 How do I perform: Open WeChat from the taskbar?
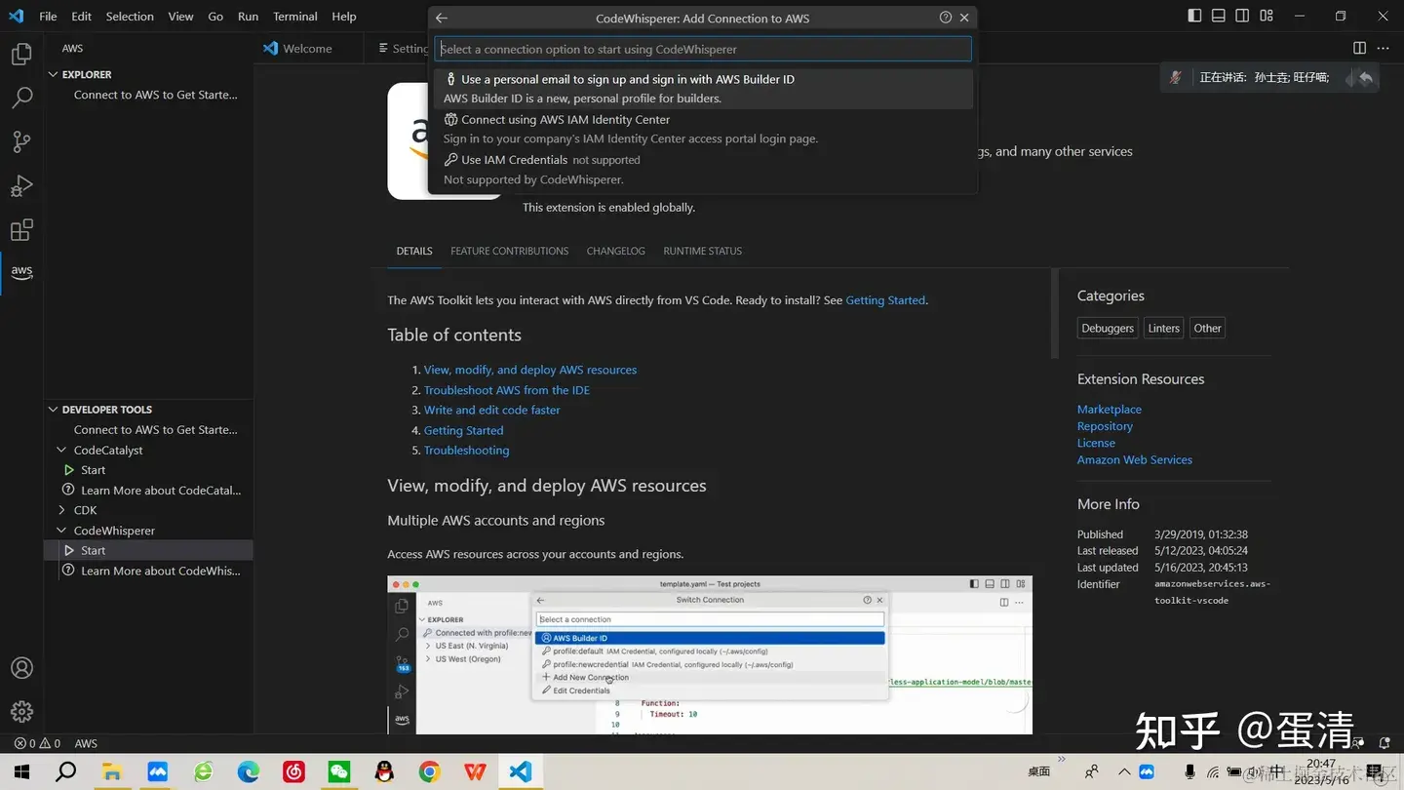click(339, 772)
